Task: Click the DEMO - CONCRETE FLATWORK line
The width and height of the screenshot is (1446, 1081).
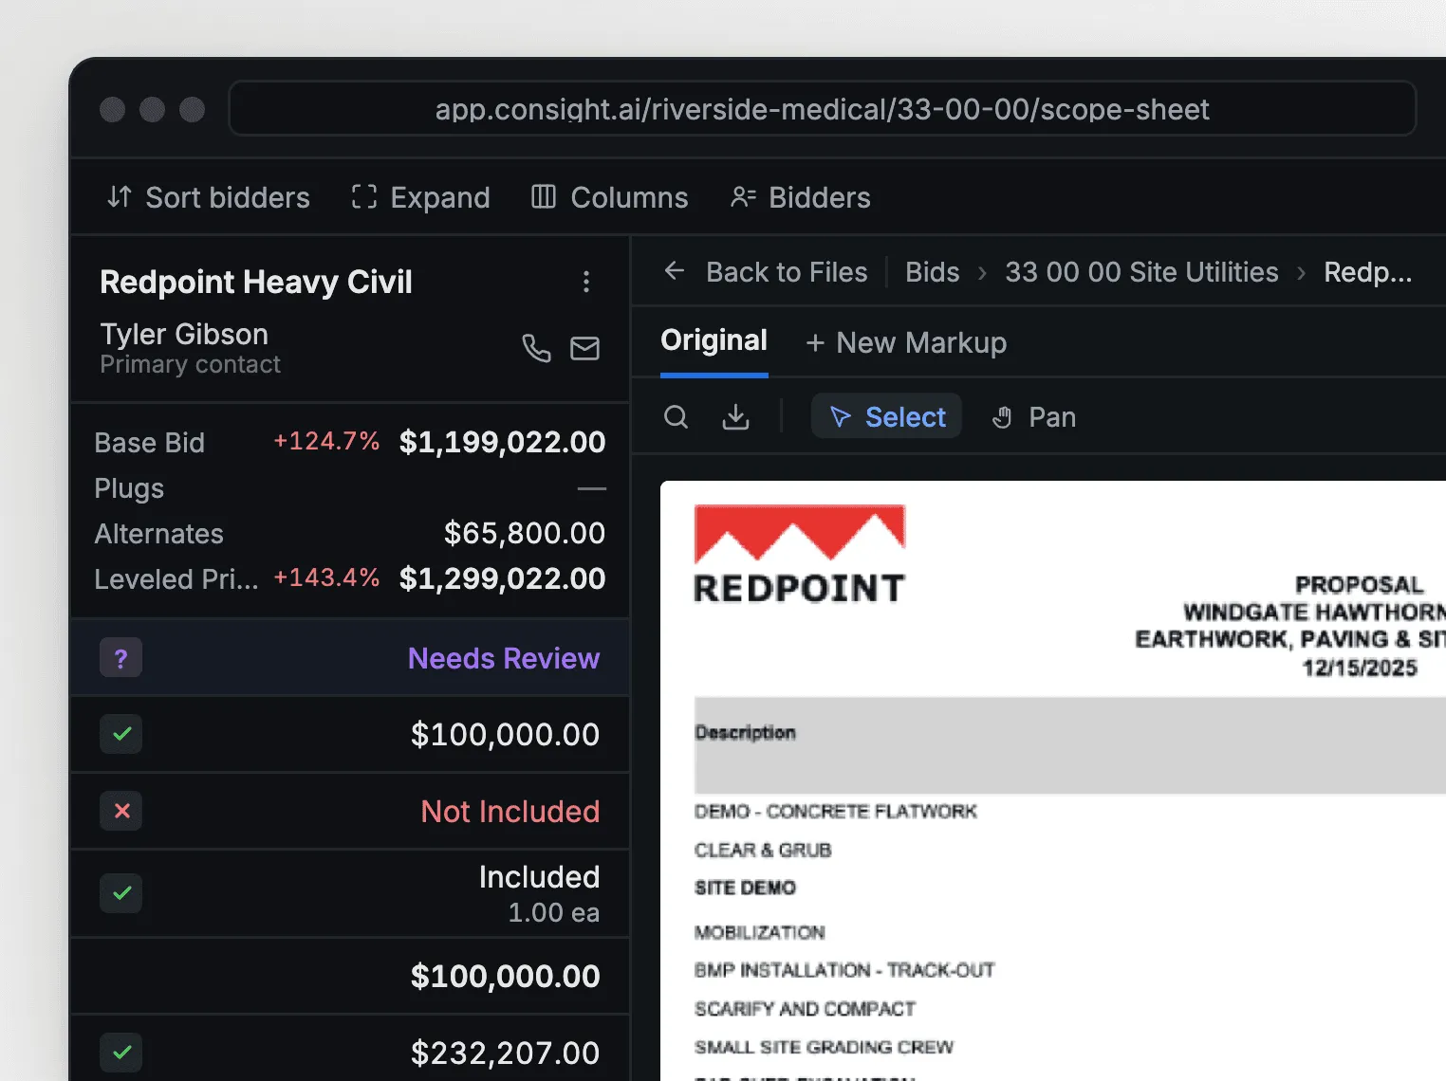Action: click(x=835, y=812)
